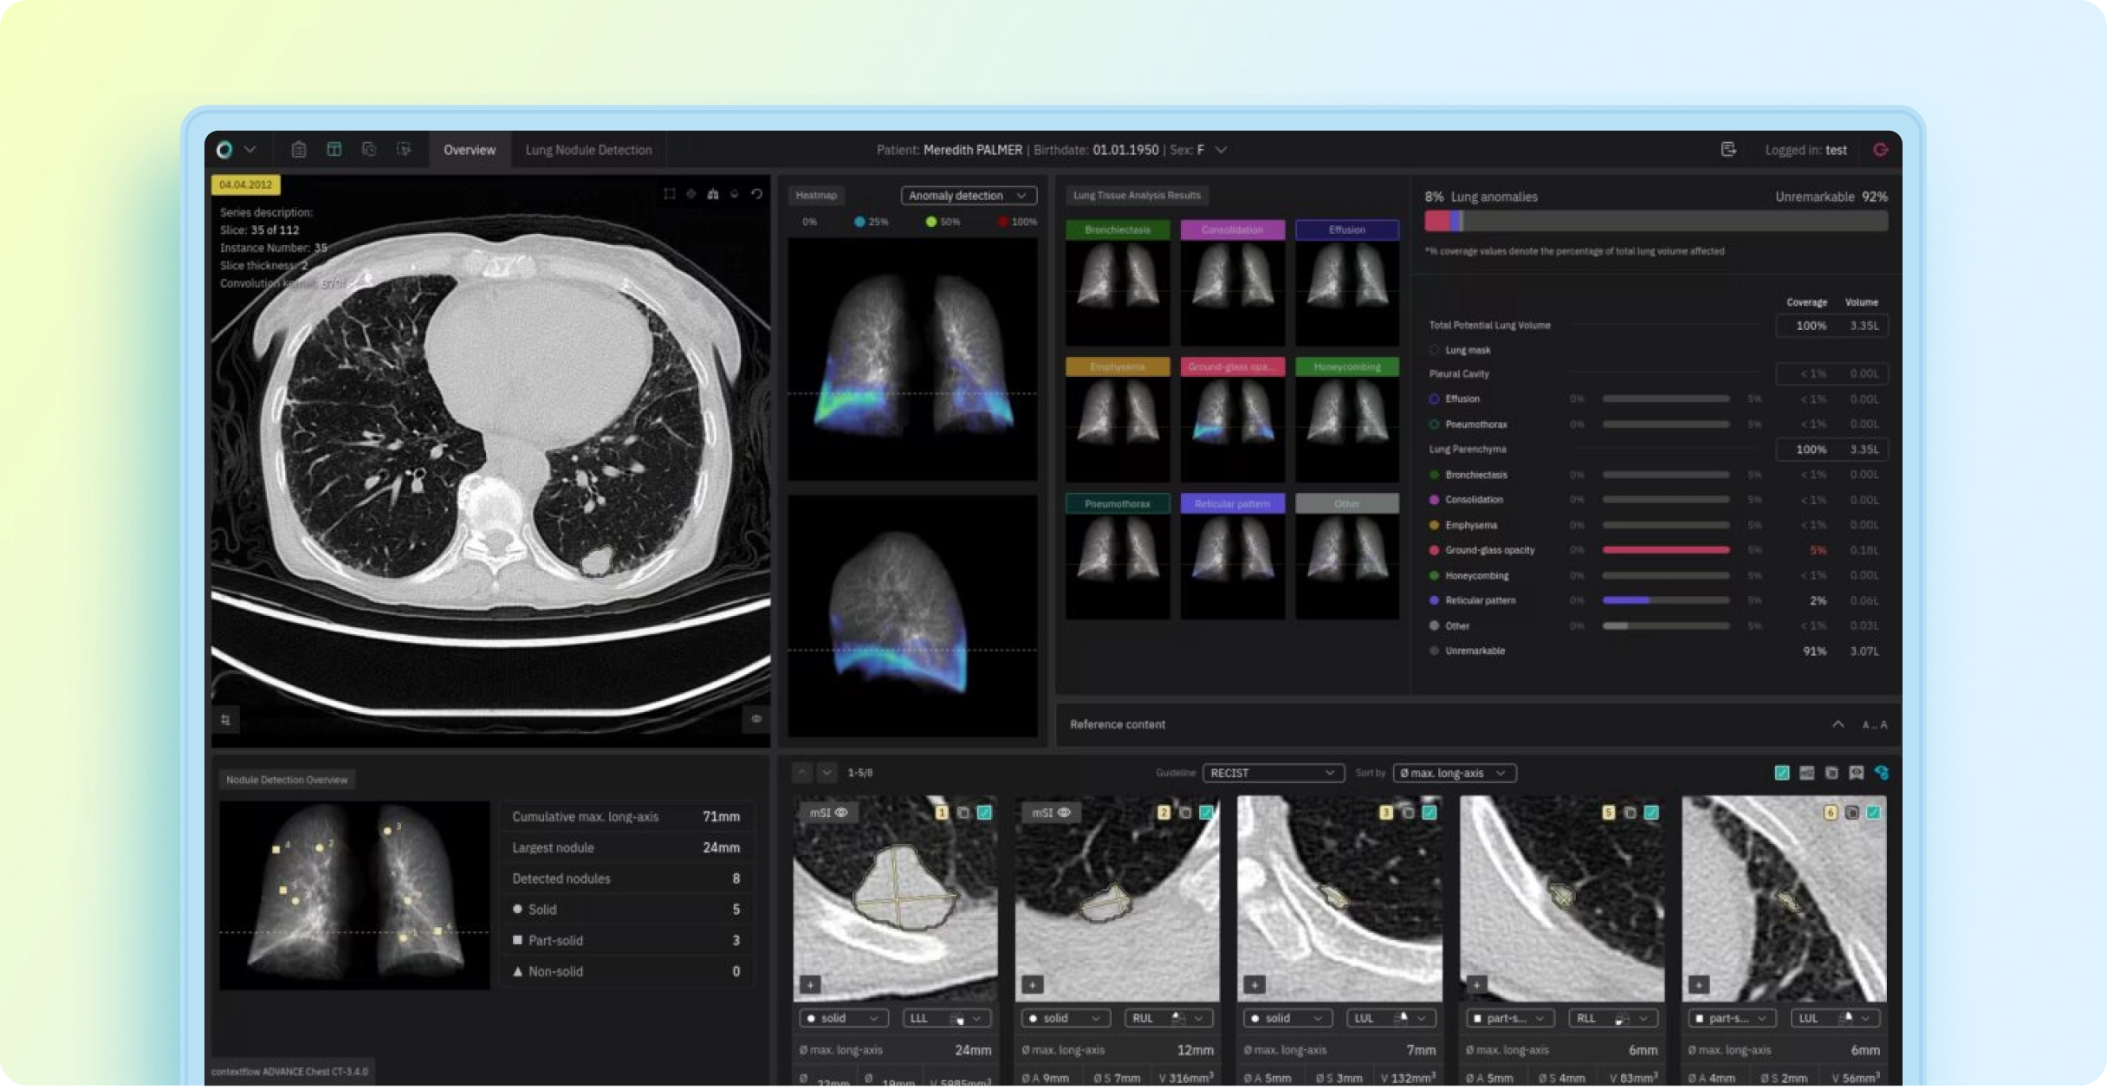Click the lung anomalies percentage bar
The image size is (2107, 1089).
pyautogui.click(x=1656, y=222)
